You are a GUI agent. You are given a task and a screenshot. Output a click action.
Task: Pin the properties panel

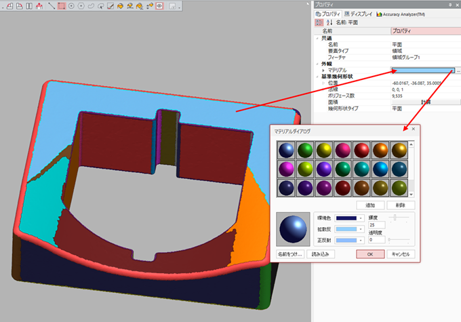click(448, 4)
